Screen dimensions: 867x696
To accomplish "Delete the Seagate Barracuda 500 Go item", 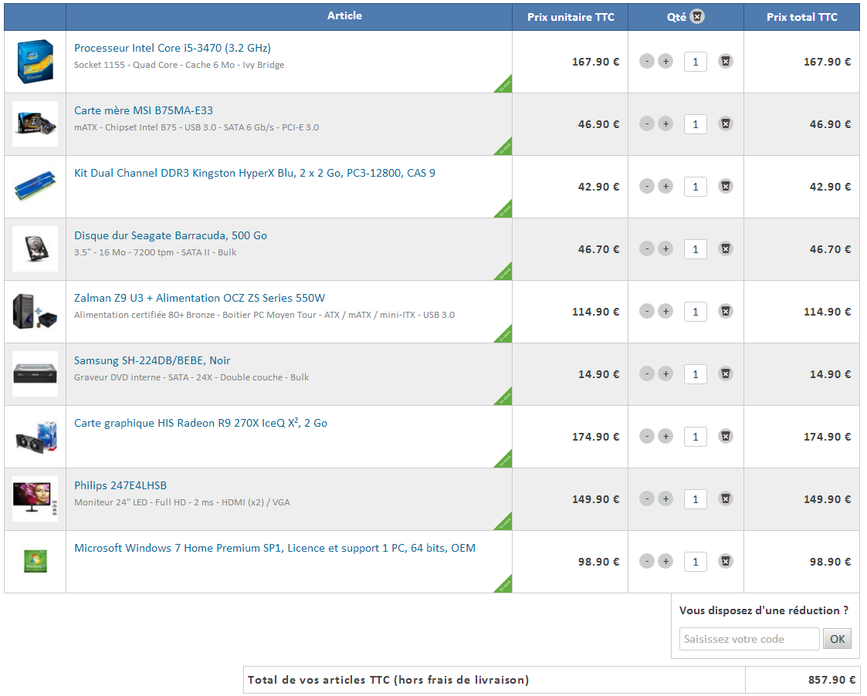I will 726,248.
